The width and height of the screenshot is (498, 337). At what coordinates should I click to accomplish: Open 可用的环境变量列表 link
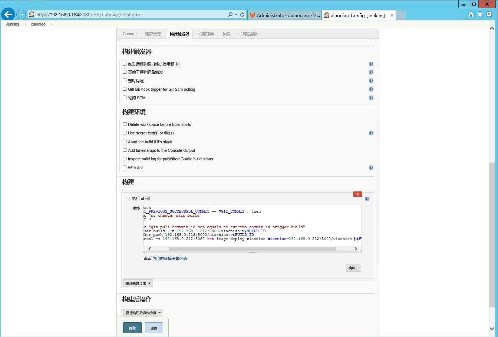[x=170, y=258]
